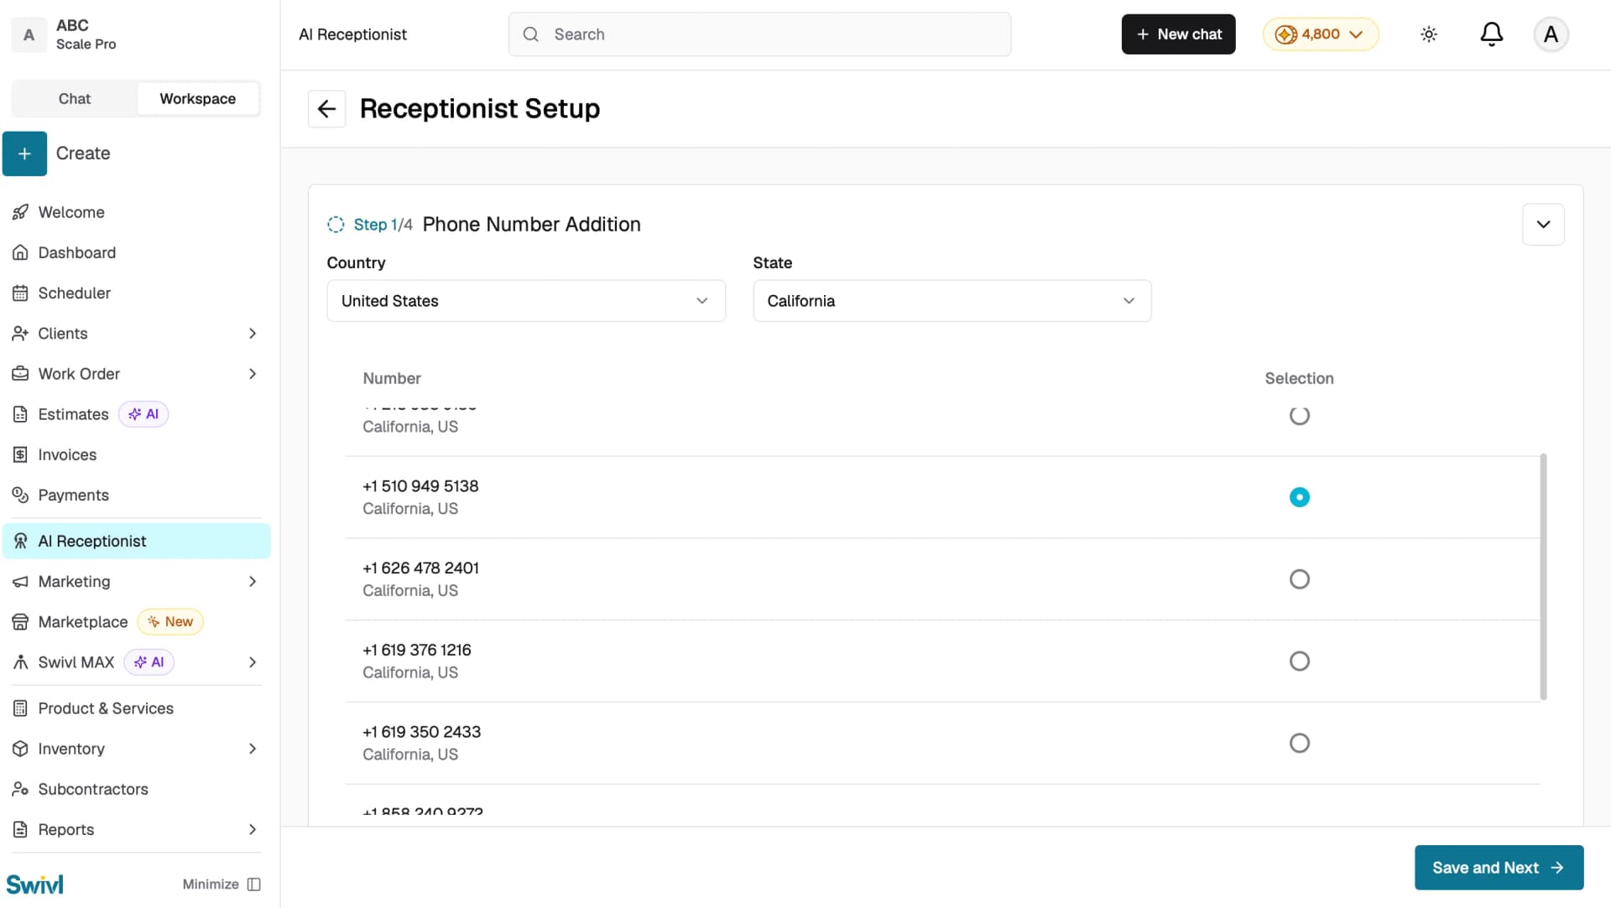Viewport: 1611px width, 908px height.
Task: Click the Clients person icon
Action: point(20,333)
